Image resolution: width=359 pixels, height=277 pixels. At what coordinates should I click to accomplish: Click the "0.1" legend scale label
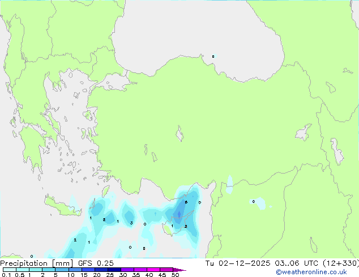pos(6,275)
